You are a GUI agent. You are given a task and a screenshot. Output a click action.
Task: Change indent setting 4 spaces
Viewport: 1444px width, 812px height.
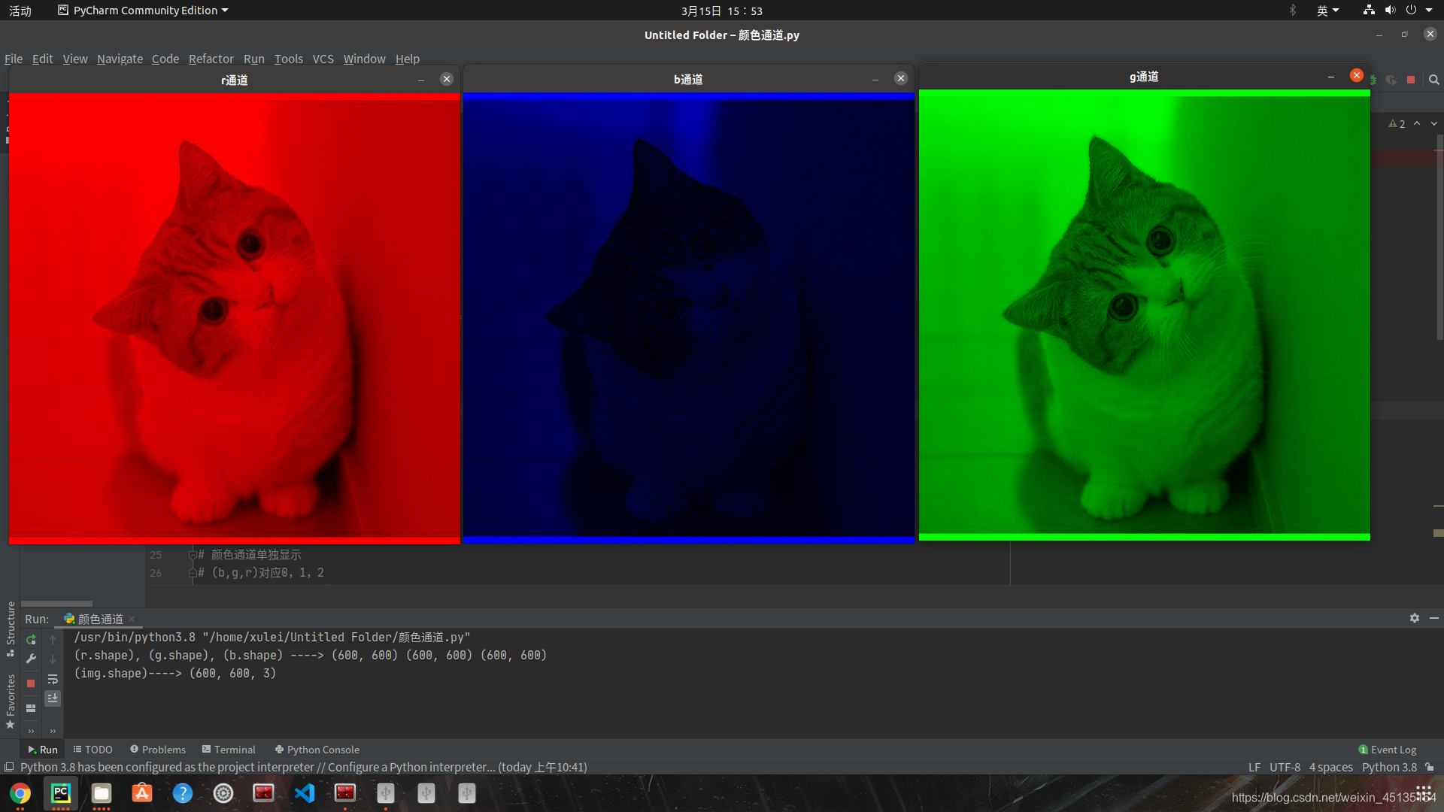pos(1330,767)
